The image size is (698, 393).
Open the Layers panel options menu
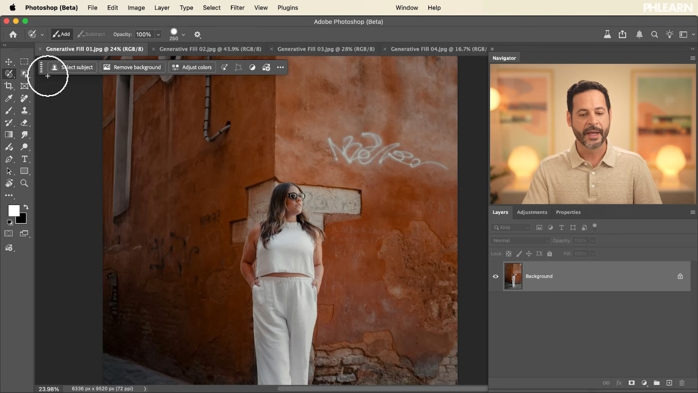click(x=693, y=212)
